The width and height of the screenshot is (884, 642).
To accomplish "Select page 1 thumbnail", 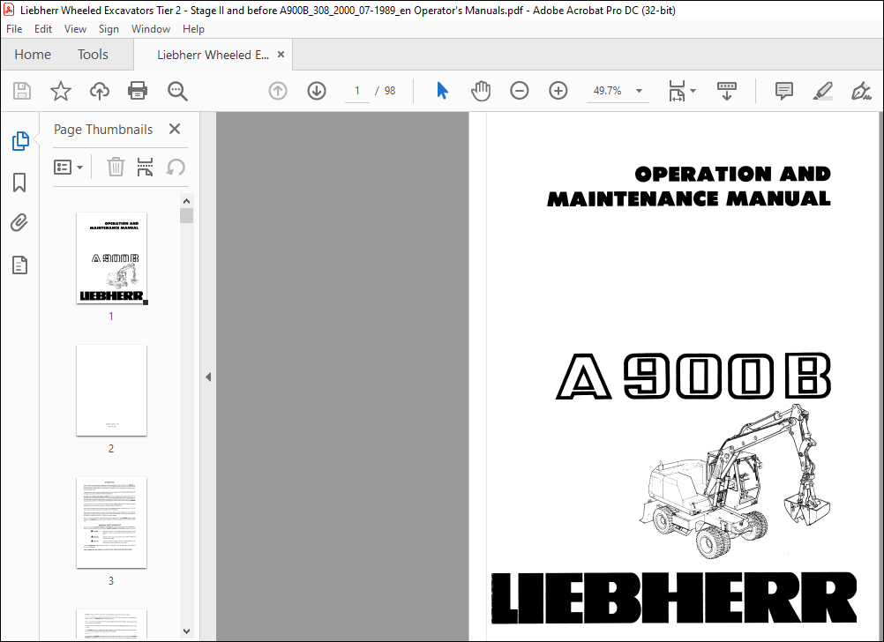I will pos(112,258).
